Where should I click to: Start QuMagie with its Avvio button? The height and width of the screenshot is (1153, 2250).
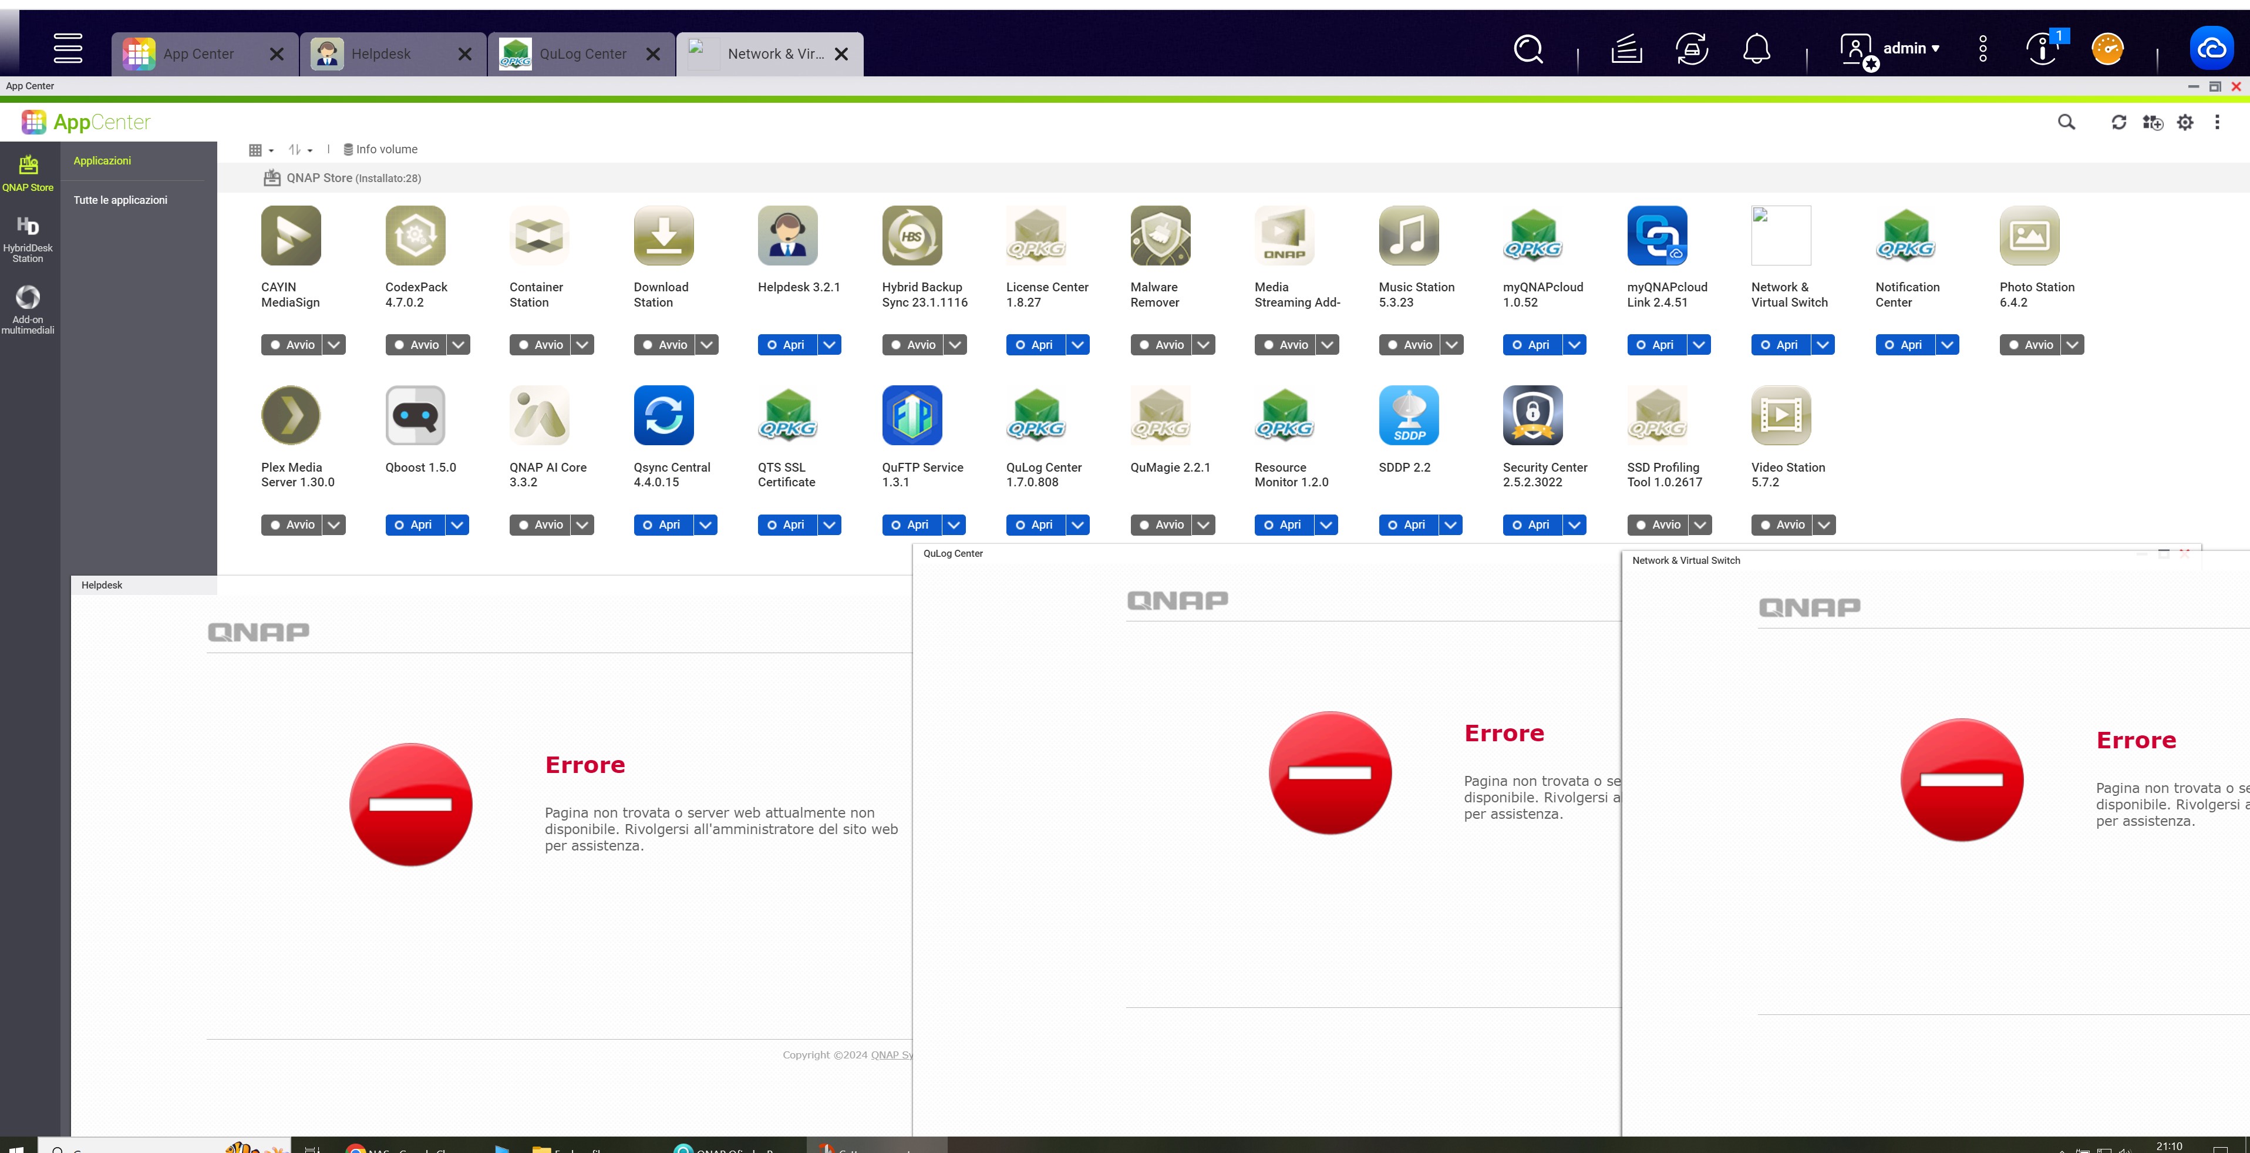coord(1161,525)
